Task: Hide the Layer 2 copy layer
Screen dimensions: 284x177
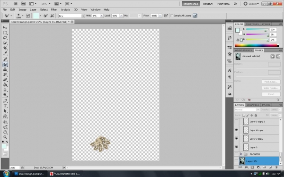Action: pos(236,138)
